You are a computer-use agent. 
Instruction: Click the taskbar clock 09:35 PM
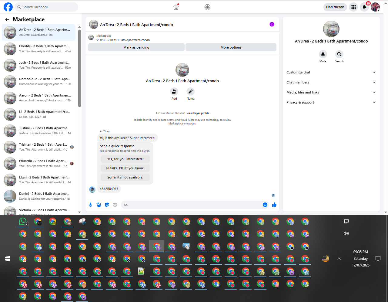361,252
